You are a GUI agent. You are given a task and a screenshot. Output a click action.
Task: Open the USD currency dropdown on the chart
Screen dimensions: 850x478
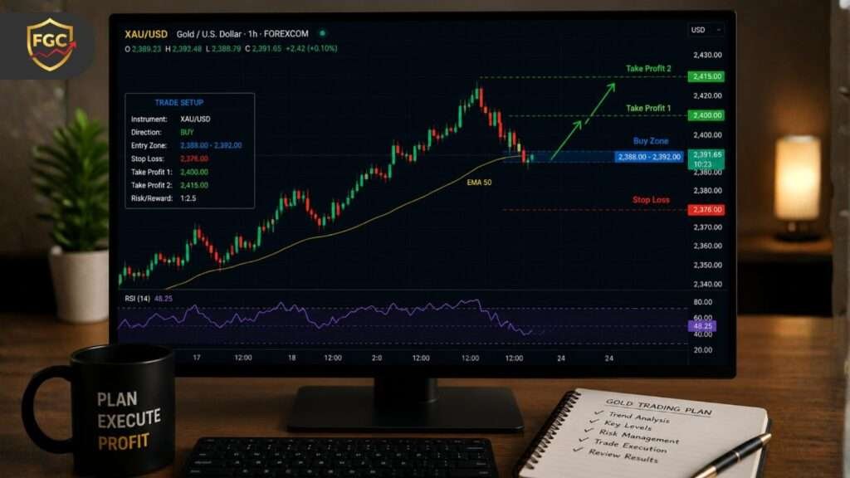pos(706,30)
